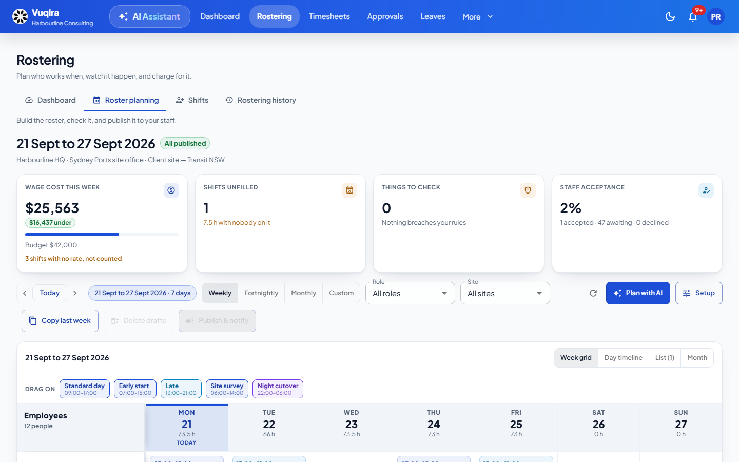
Task: Toggle dark mode moon icon
Action: click(x=670, y=16)
